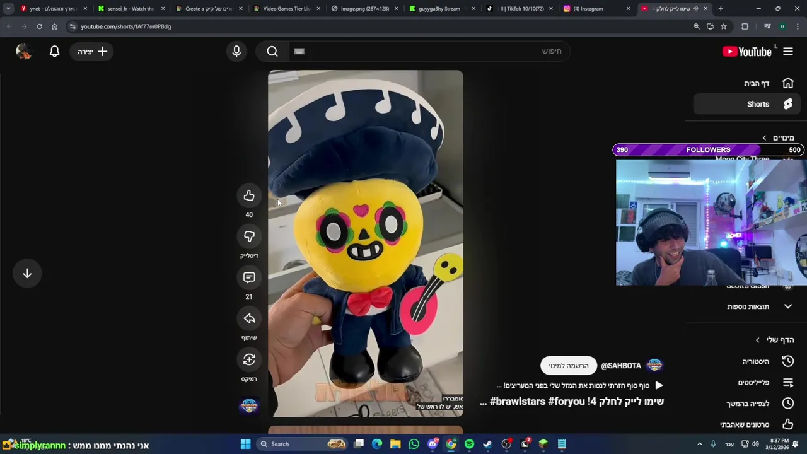Open the browser extensions puzzle icon

tap(745, 26)
